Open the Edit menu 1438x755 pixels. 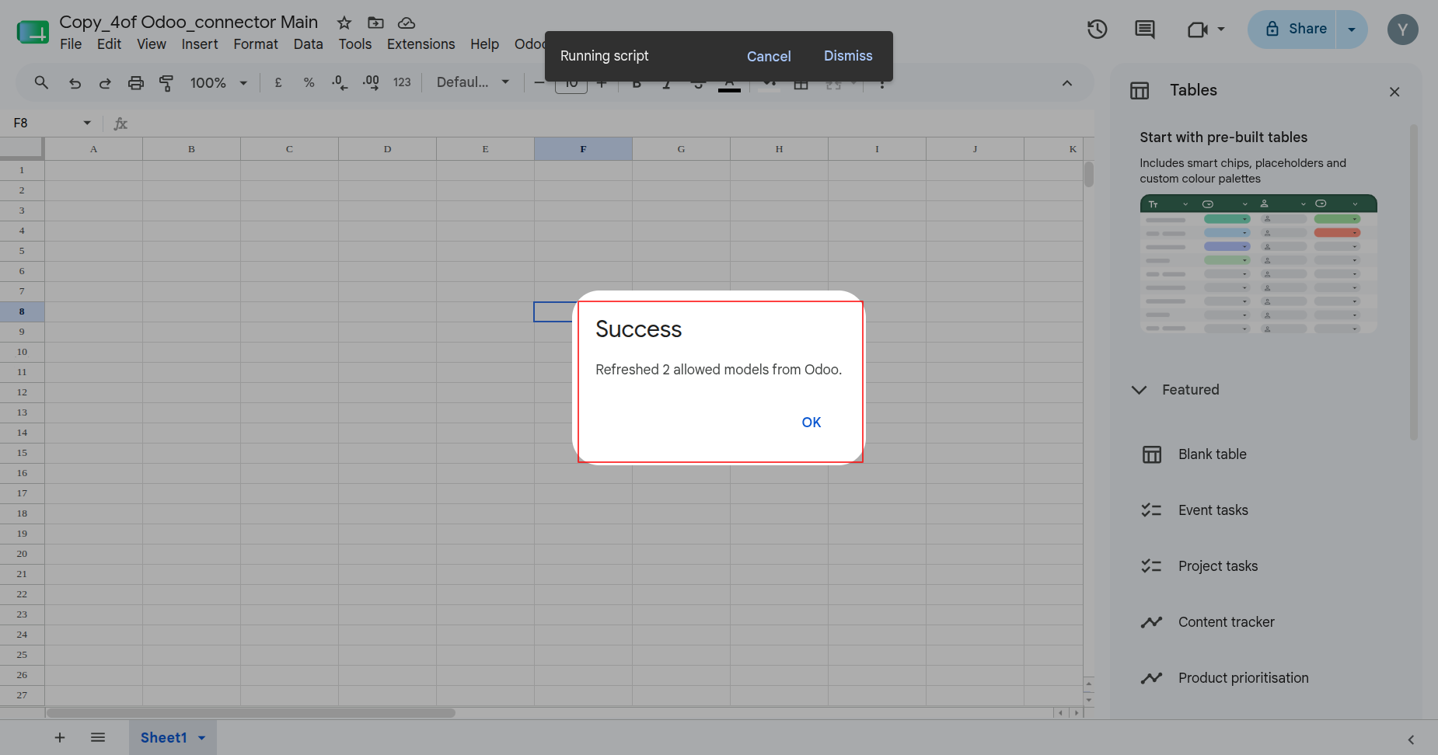(x=109, y=44)
